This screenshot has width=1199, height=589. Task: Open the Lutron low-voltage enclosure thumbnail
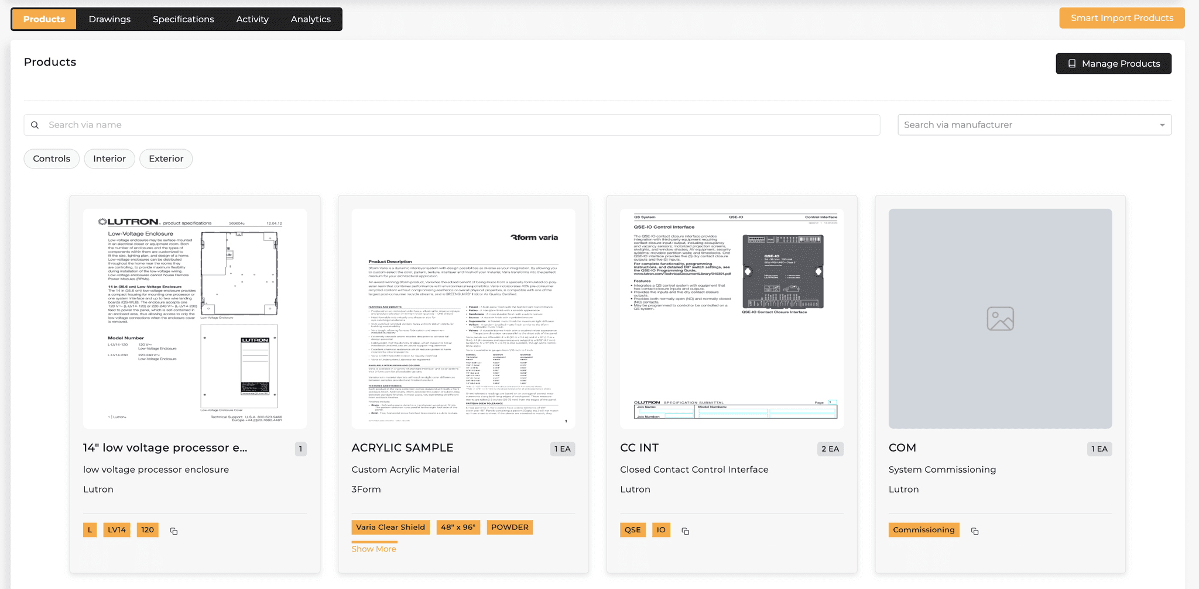pos(195,319)
